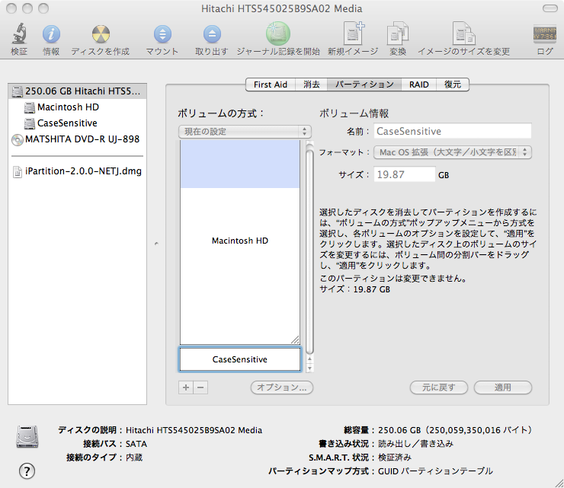Click the Name field containing CaseSensitive
Screen dimensions: 564x488
(x=453, y=131)
